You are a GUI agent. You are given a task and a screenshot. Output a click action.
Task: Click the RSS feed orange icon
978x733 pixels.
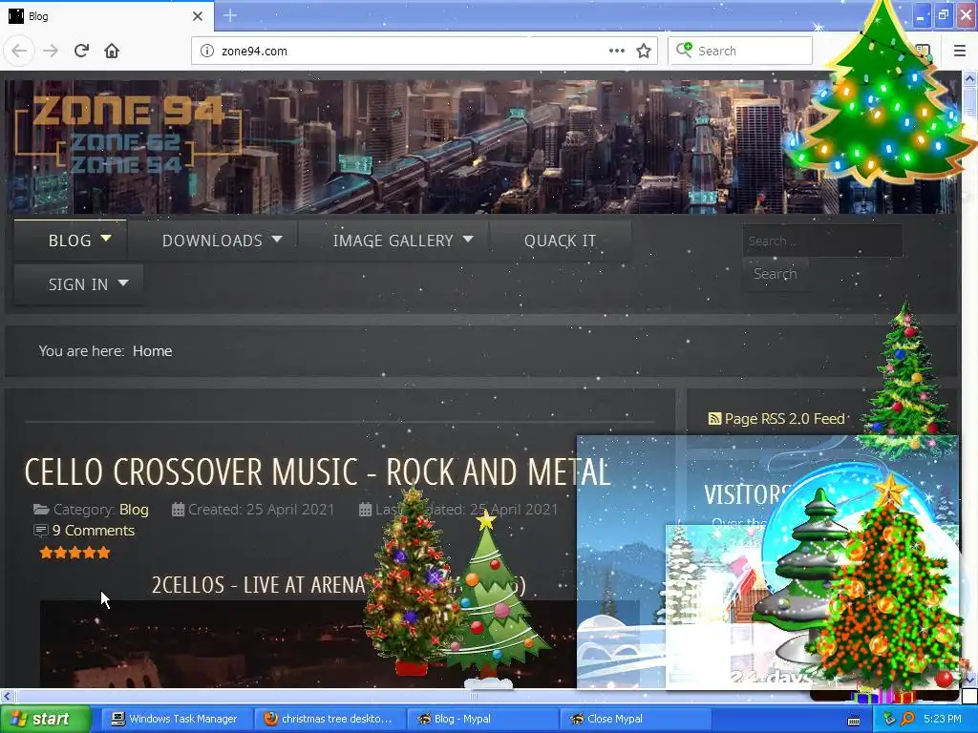tap(714, 419)
